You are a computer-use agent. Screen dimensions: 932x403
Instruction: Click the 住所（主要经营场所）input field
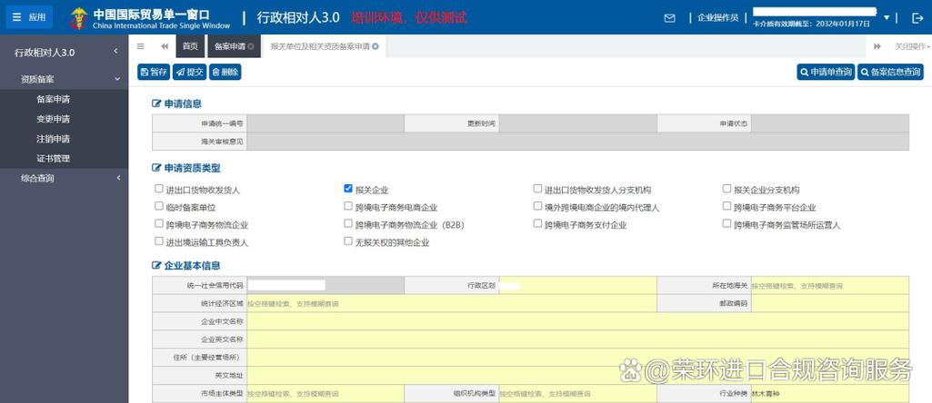click(577, 358)
